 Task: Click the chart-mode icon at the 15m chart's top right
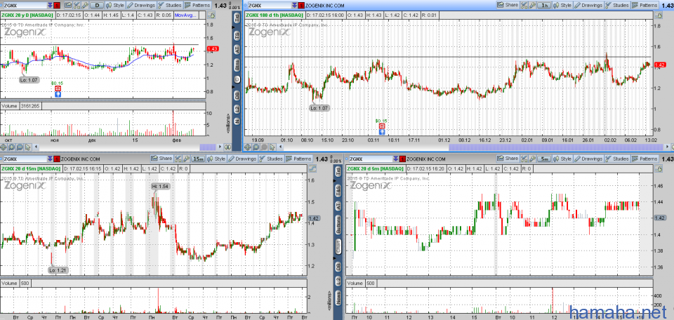pos(312,168)
